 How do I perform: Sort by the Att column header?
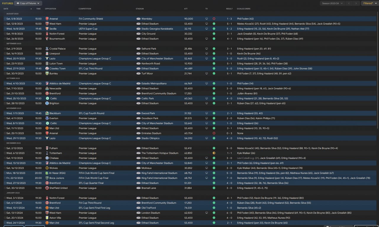[186, 9]
